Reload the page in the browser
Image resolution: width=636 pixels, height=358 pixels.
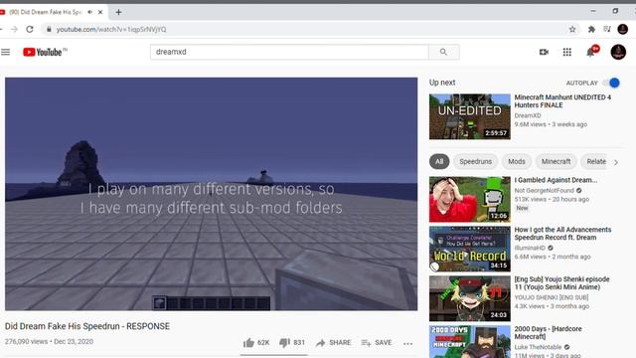click(30, 29)
